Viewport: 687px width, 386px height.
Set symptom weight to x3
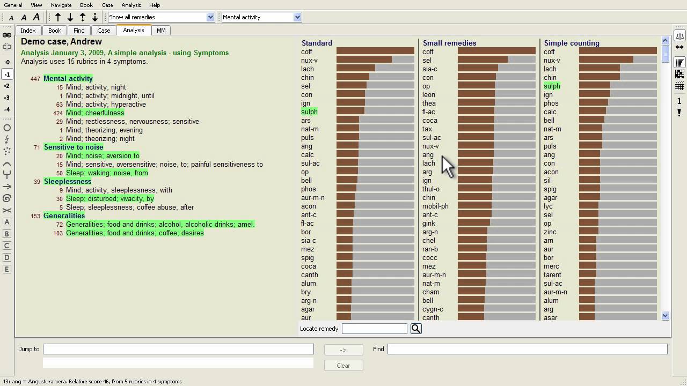(x=7, y=98)
